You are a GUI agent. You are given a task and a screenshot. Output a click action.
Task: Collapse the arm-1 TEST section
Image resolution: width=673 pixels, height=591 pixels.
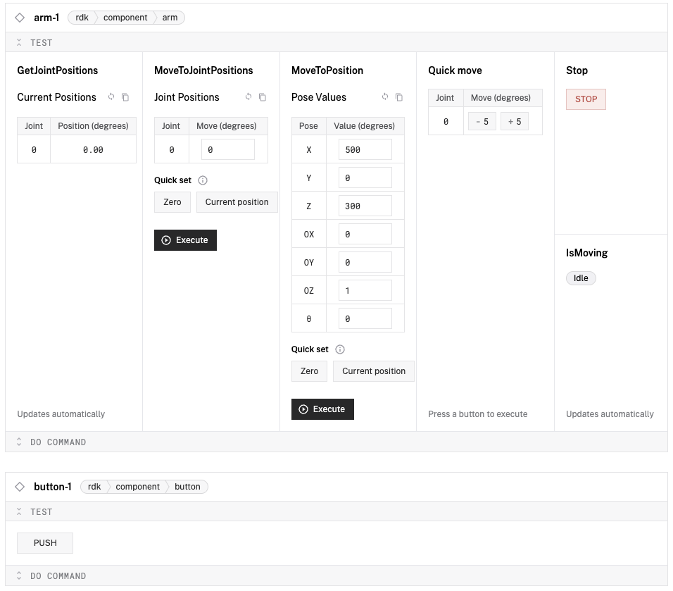click(20, 43)
